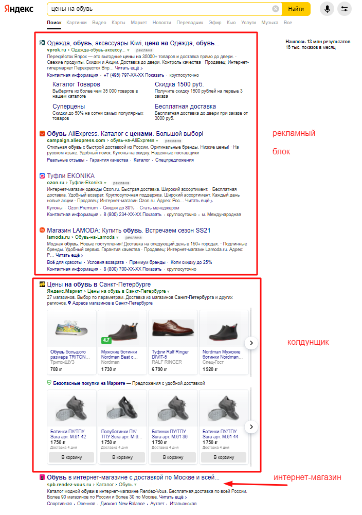Expand the spb.rendez-vous.ru dropdown arrow
This screenshot has height=515, width=362.
coord(135,485)
